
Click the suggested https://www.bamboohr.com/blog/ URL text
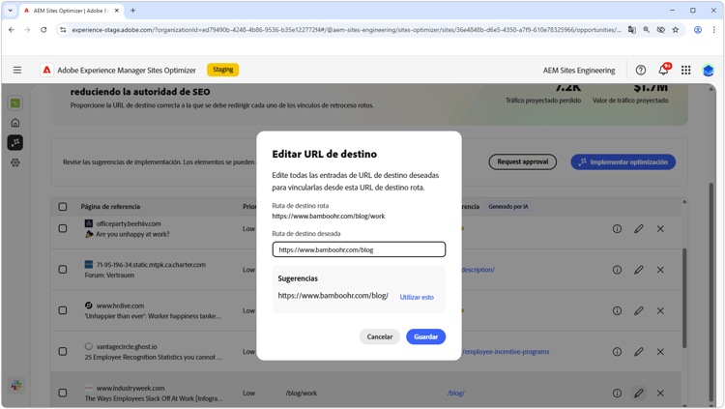333,295
